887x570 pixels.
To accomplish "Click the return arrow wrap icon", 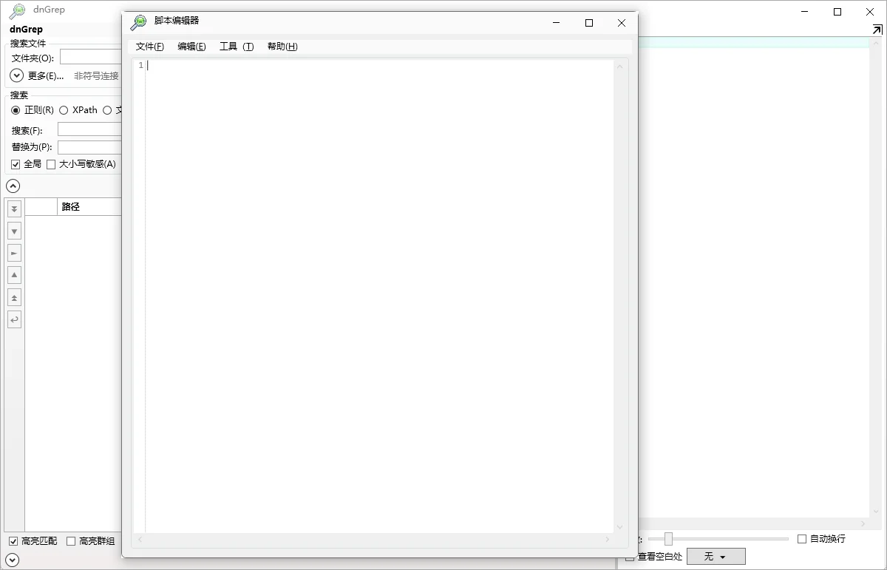I will (14, 320).
